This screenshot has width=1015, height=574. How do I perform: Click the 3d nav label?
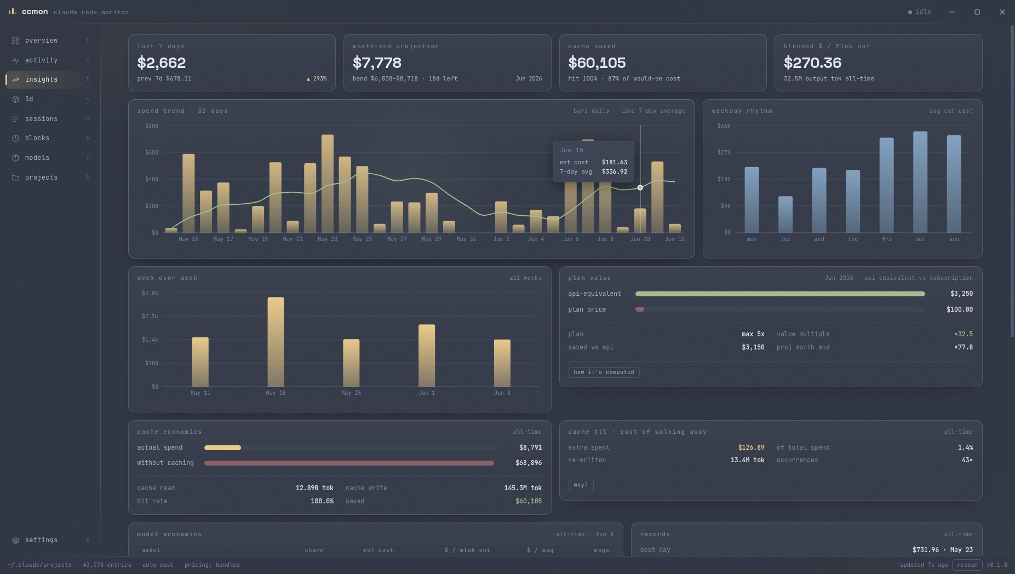pos(29,99)
